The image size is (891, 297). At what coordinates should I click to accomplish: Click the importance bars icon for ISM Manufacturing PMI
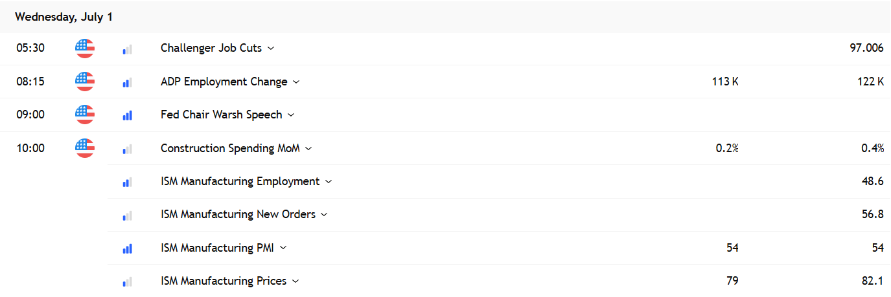coord(127,248)
